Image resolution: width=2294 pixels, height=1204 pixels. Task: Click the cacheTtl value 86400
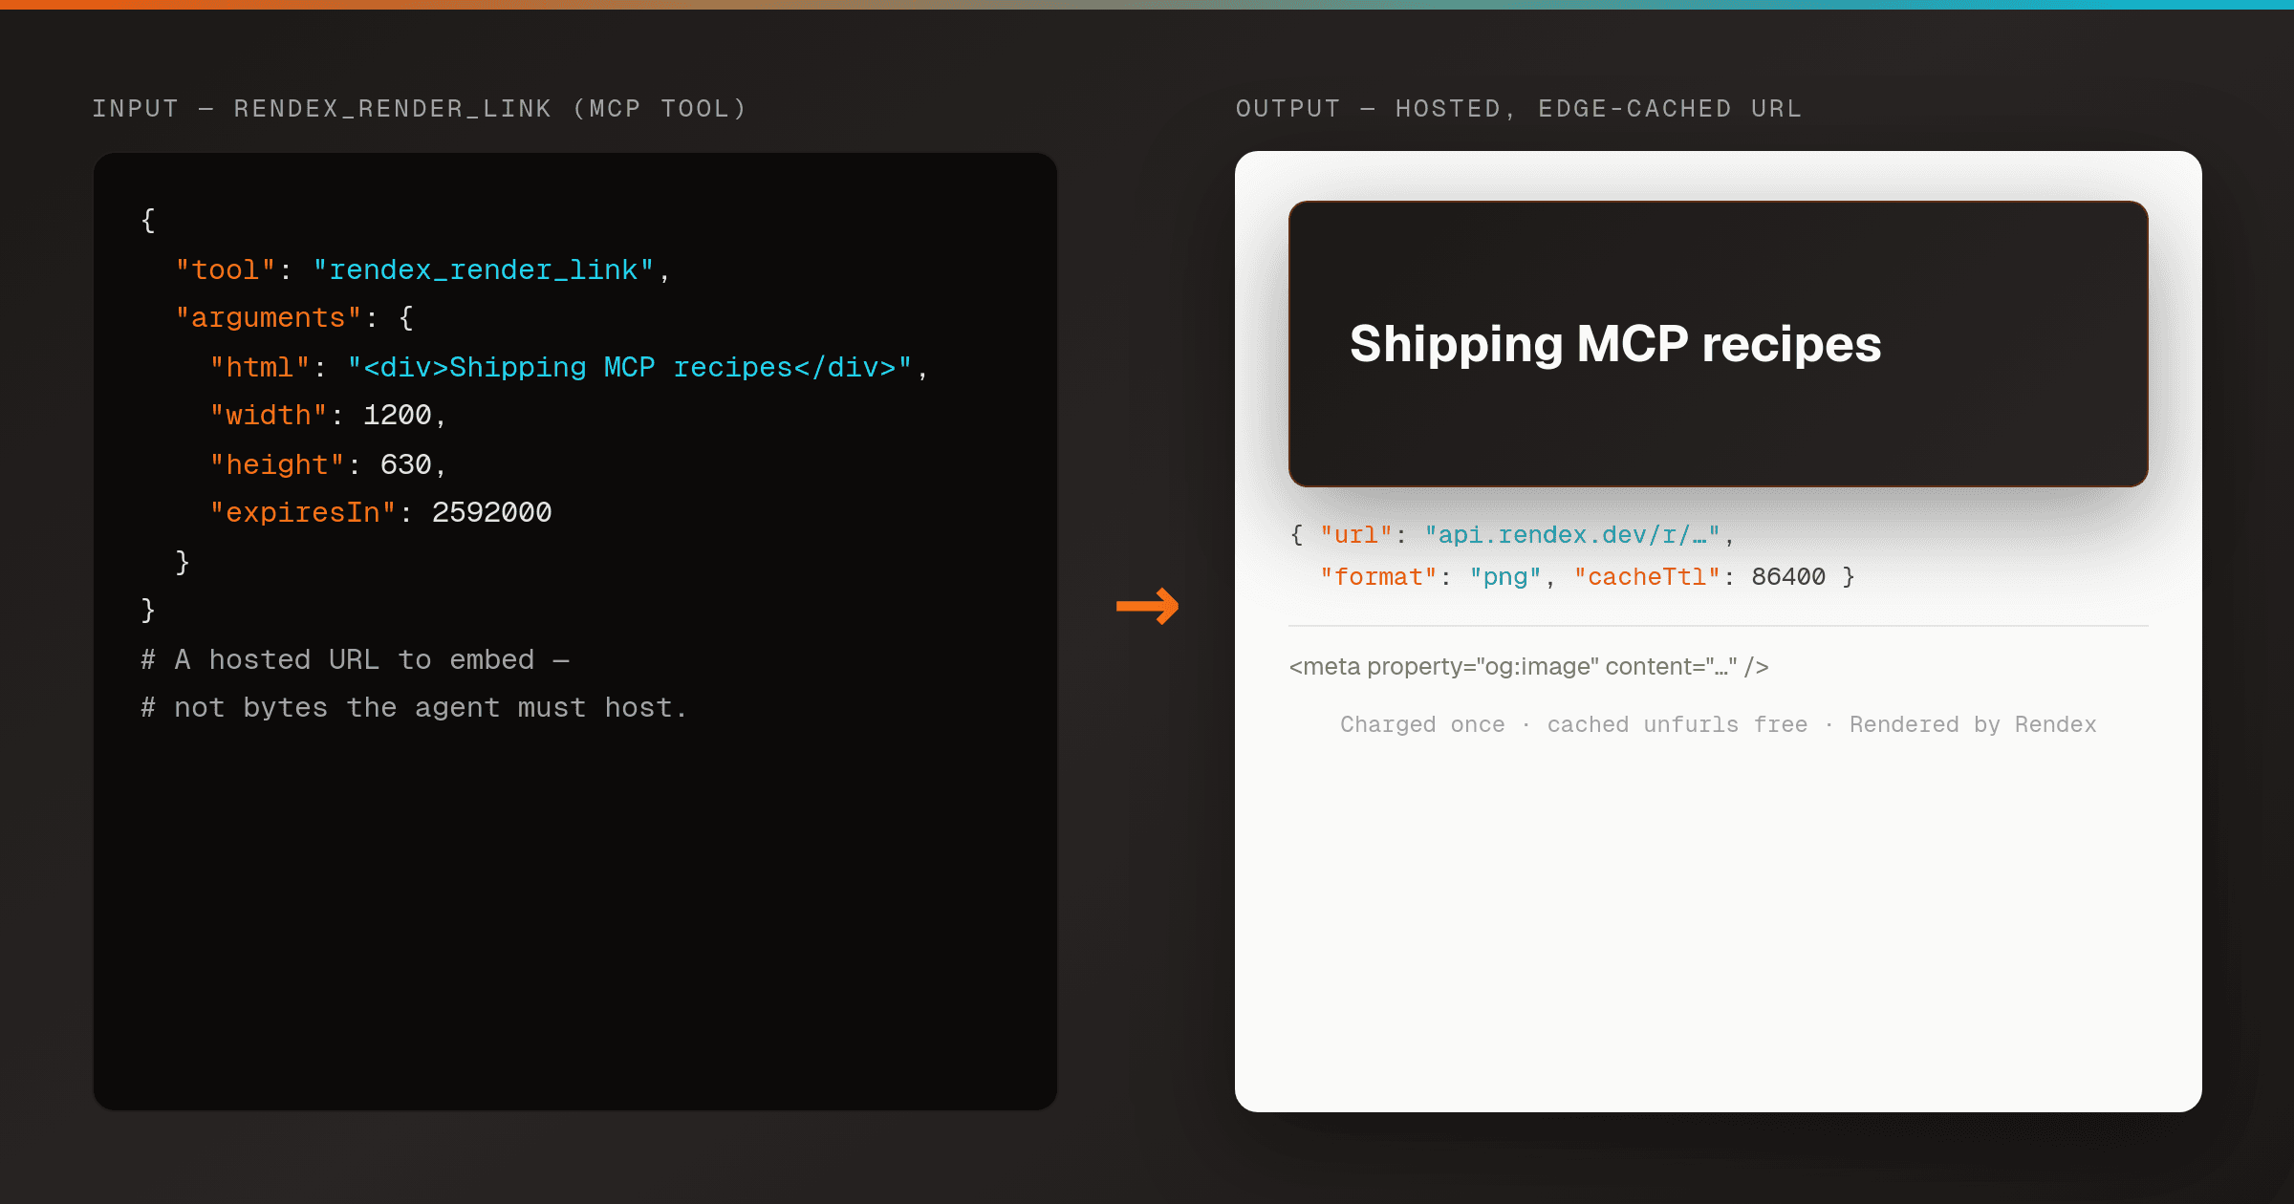coord(1788,577)
